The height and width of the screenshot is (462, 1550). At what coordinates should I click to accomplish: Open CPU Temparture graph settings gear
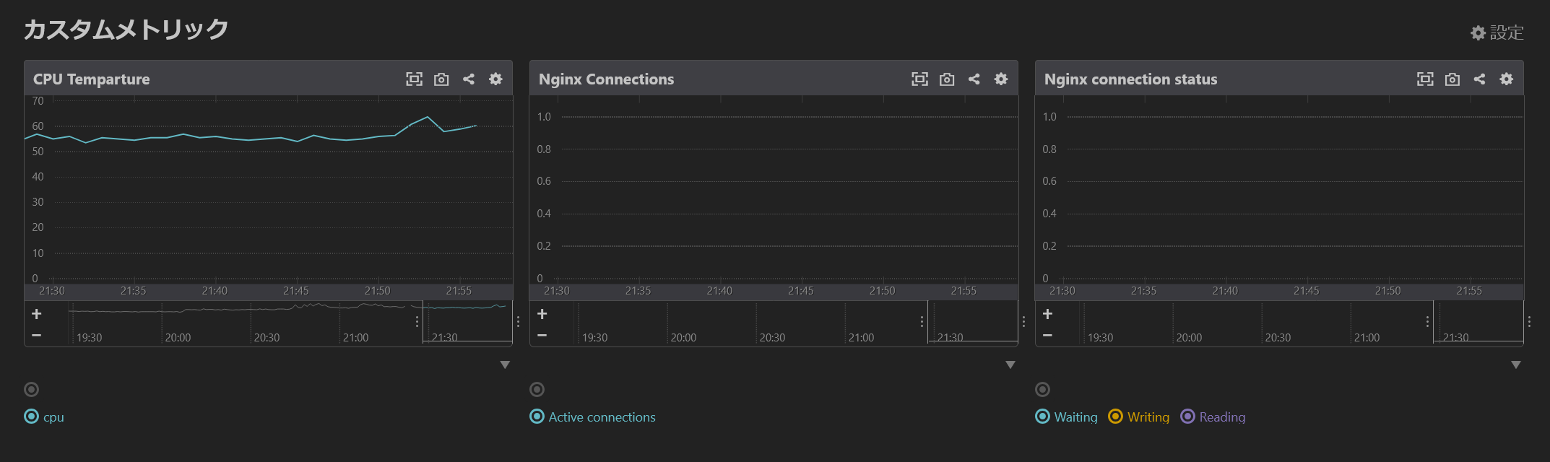pyautogui.click(x=495, y=79)
